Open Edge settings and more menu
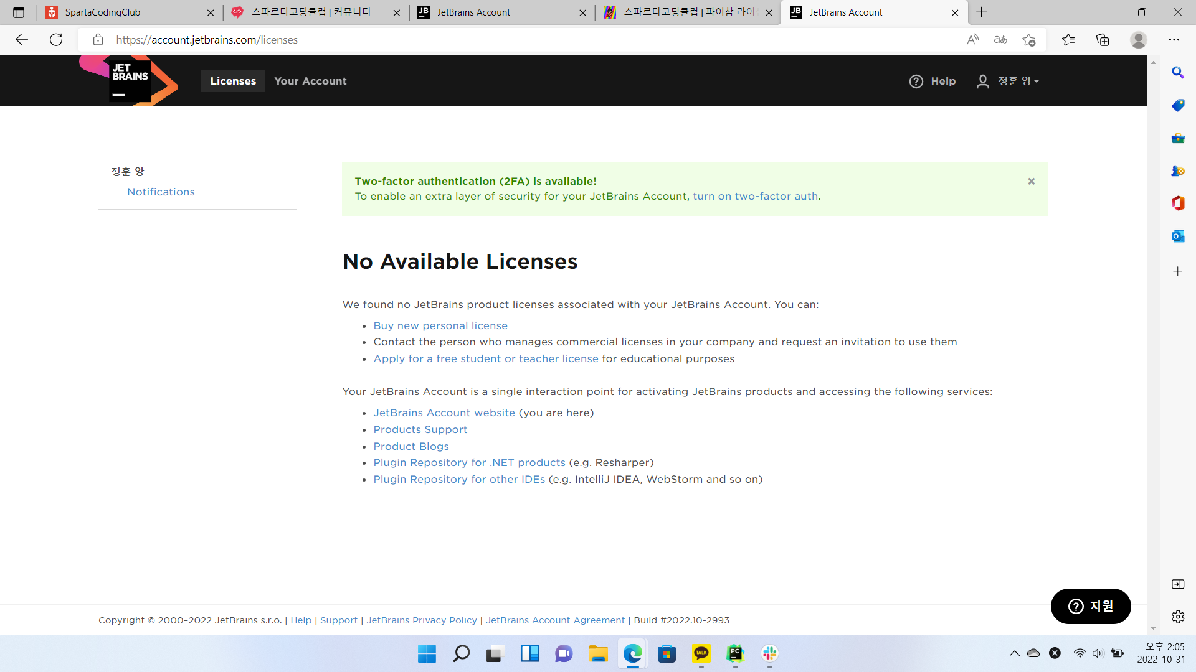Screen dimensions: 1196x672 point(1174,40)
